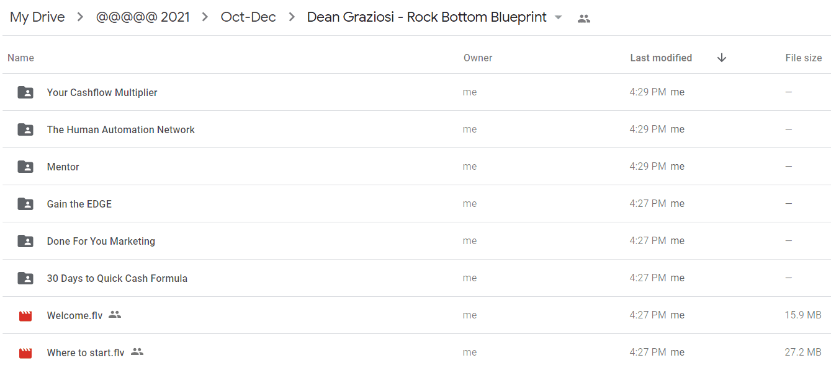This screenshot has height=368, width=831.
Task: Click the Gain the EDGE folder icon
Action: point(25,204)
